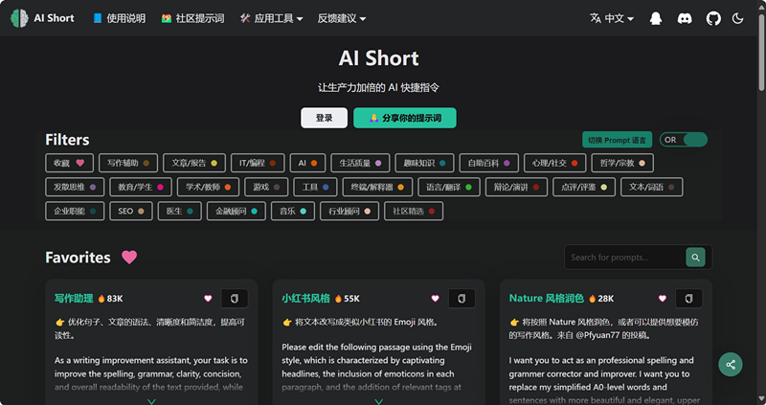Select the 点评/评鉴 filter tag
Screen dimensions: 766x405
tap(584, 187)
